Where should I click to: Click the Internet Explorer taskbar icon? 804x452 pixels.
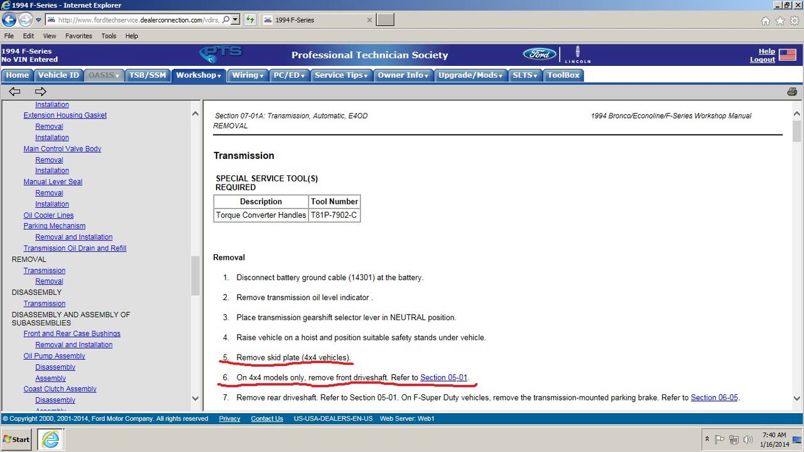(x=51, y=439)
